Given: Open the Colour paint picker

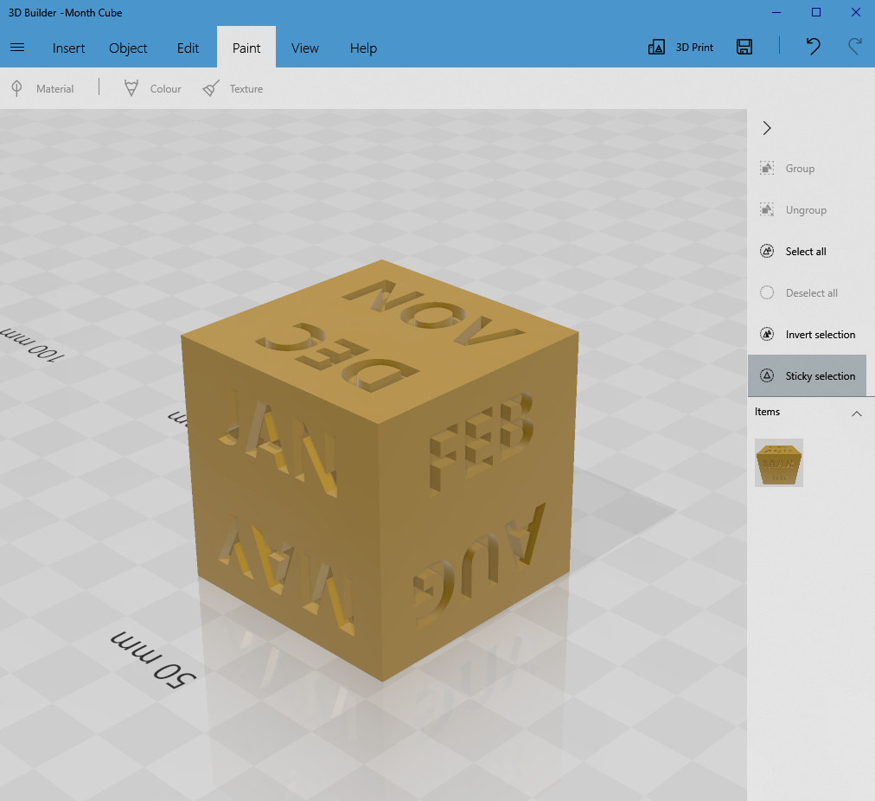Looking at the screenshot, I should (x=151, y=88).
